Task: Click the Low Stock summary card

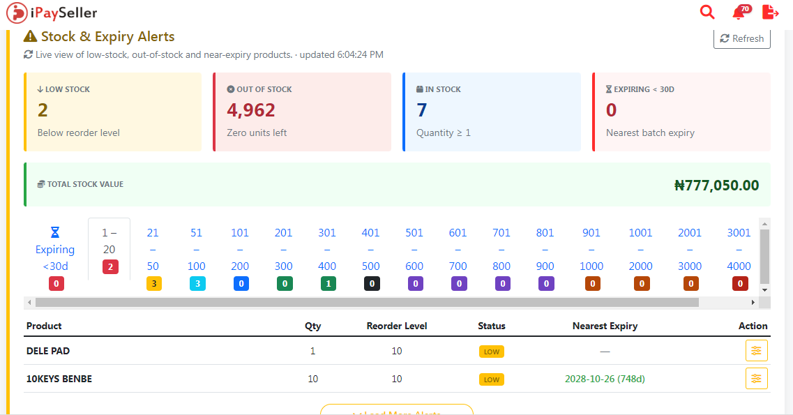Action: [113, 112]
